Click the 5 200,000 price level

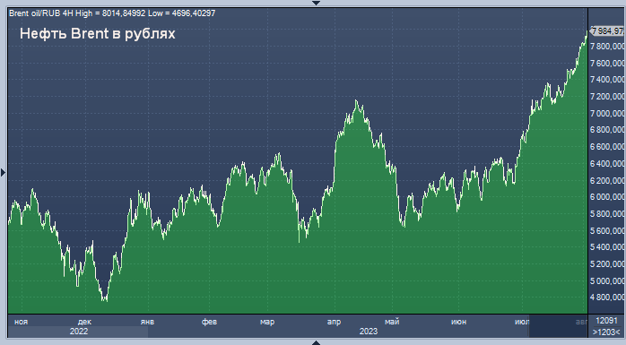tap(607, 264)
